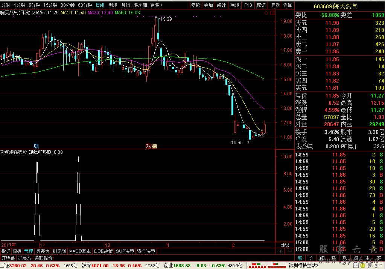Click the list document icon in status bar
This screenshot has width=385, height=269.
(x=356, y=266)
